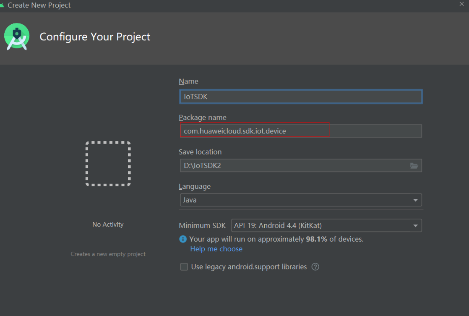This screenshot has width=469, height=316.
Task: Click the Name field label
Action: [188, 81]
